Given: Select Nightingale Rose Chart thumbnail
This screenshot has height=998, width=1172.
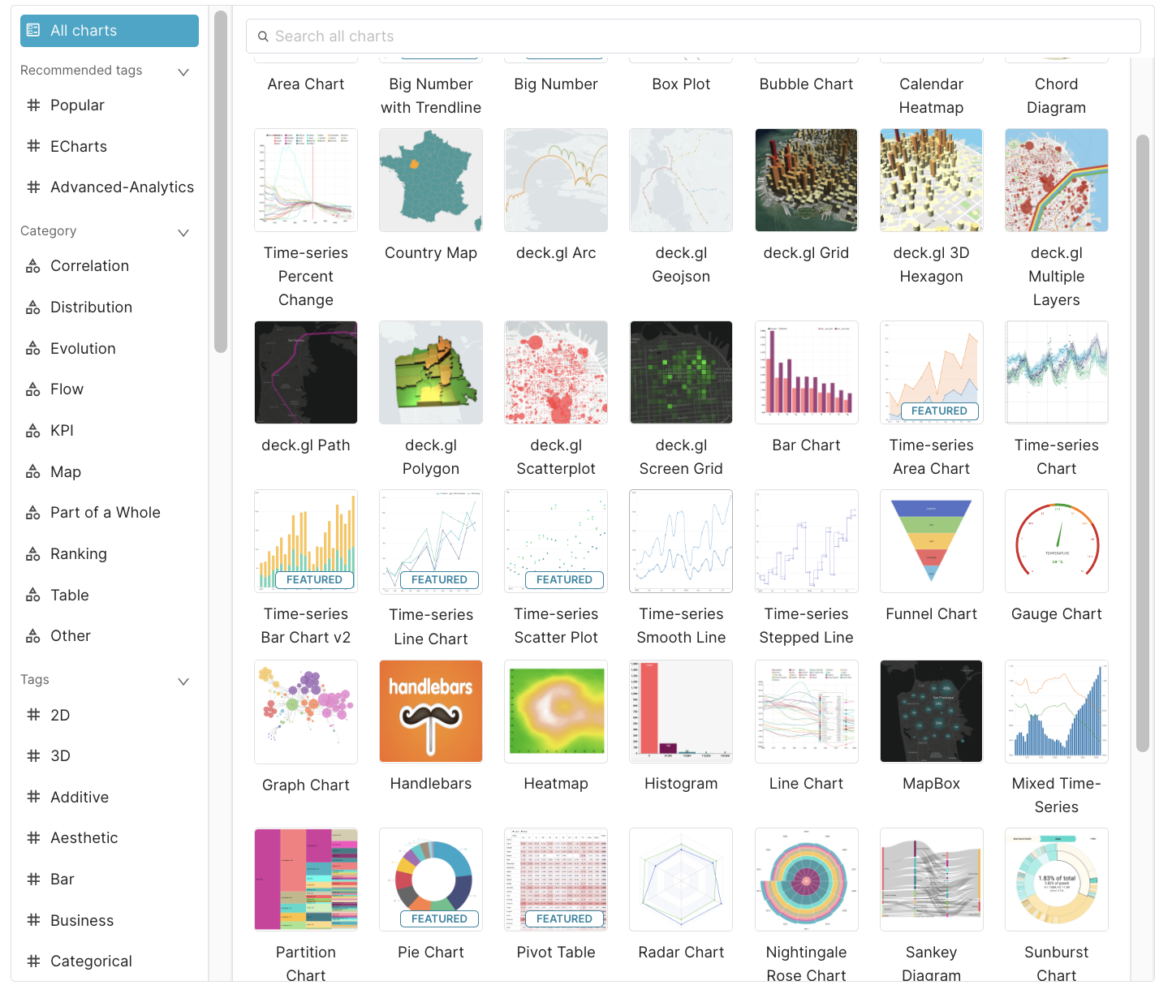Looking at the screenshot, I should (x=806, y=880).
